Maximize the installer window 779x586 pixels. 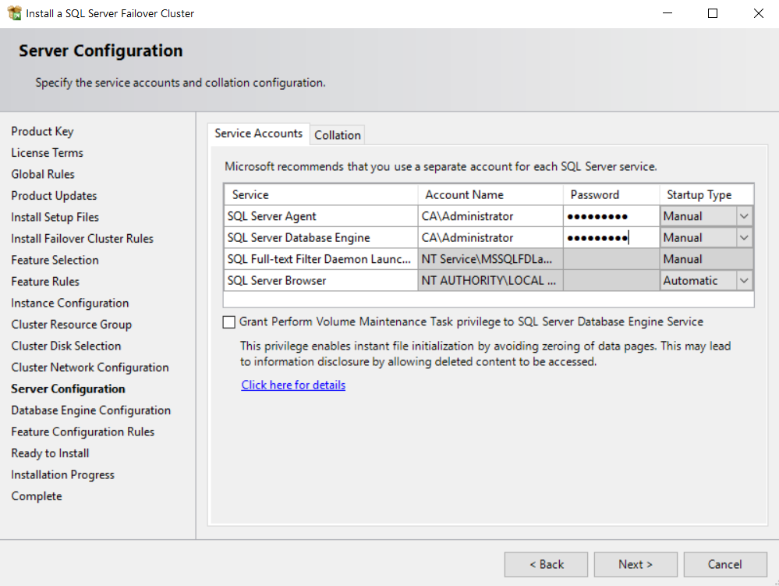[713, 13]
